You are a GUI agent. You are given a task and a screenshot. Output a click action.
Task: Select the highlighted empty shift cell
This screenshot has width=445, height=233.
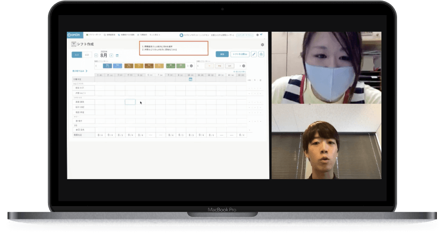tap(130, 102)
